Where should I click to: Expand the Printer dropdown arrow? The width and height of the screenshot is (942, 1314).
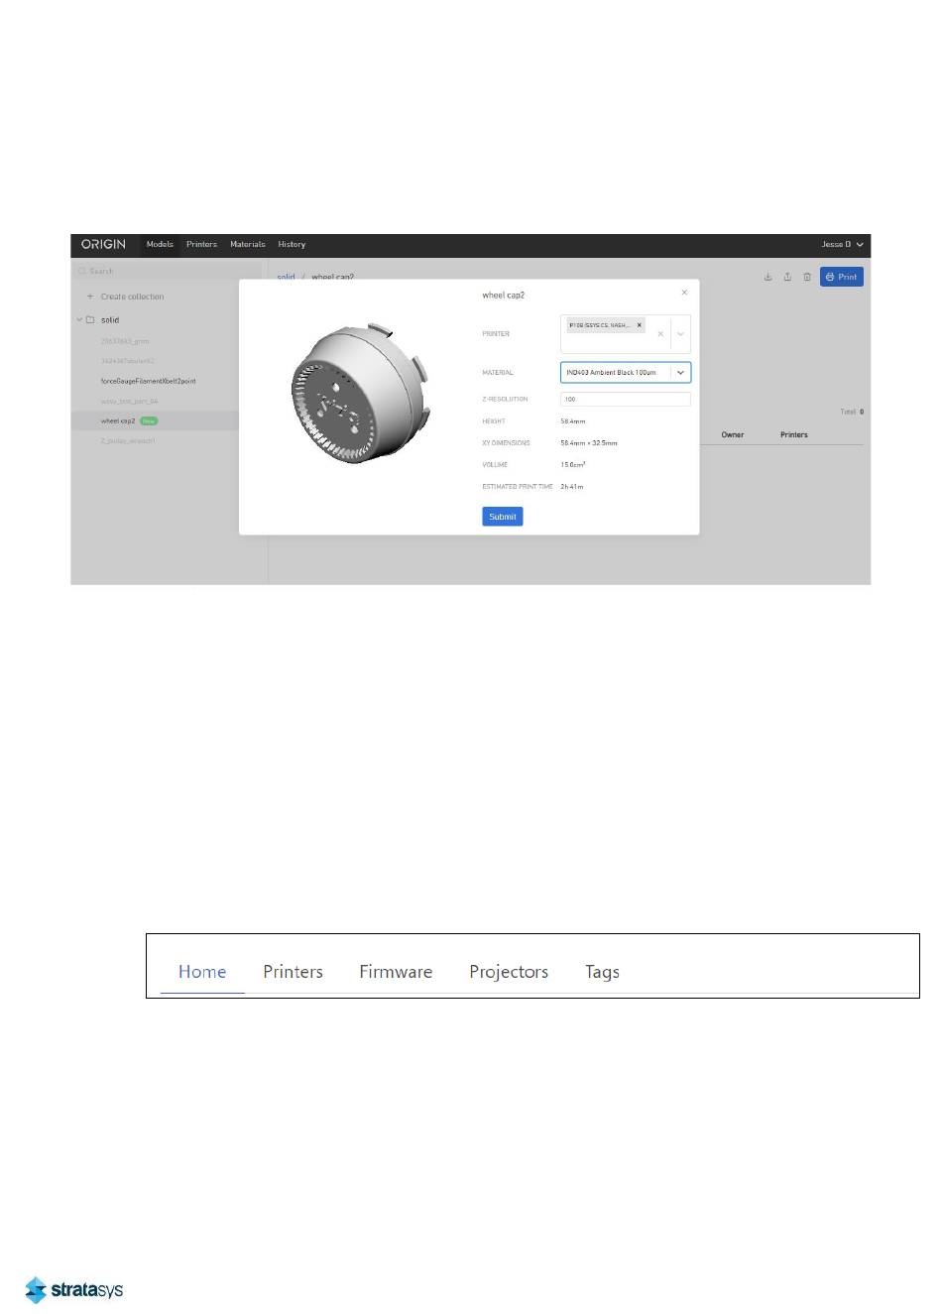point(680,334)
